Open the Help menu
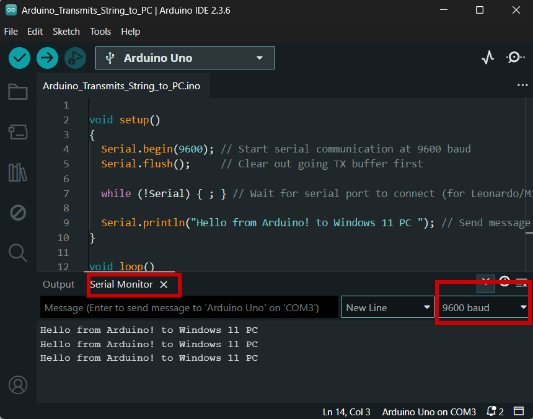This screenshot has height=419, width=533. click(131, 32)
